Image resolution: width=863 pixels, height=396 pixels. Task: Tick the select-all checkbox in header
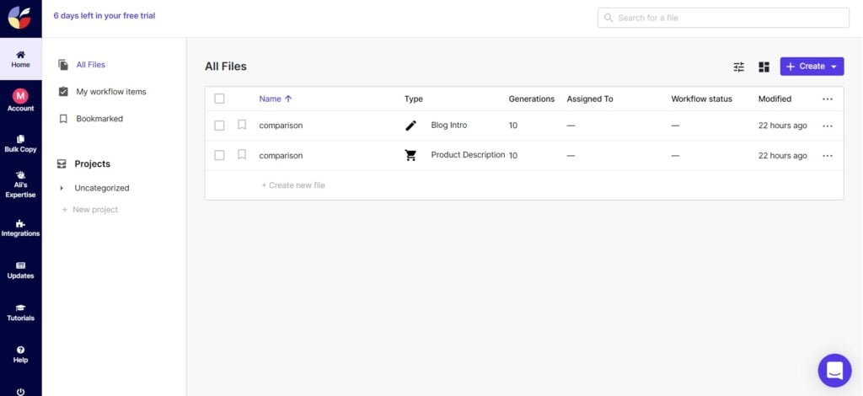(x=220, y=99)
